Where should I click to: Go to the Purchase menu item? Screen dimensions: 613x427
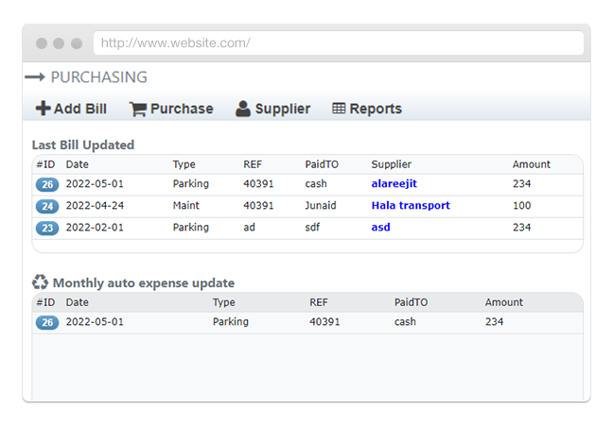click(181, 109)
